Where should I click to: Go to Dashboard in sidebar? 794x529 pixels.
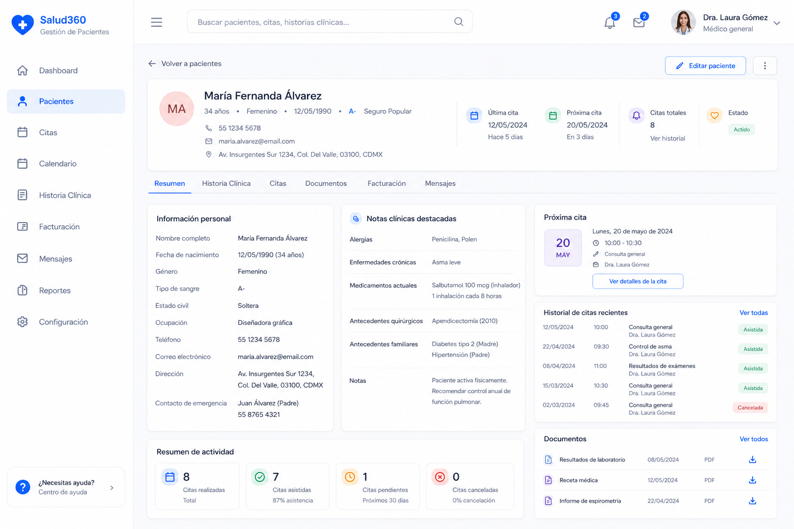coord(66,70)
